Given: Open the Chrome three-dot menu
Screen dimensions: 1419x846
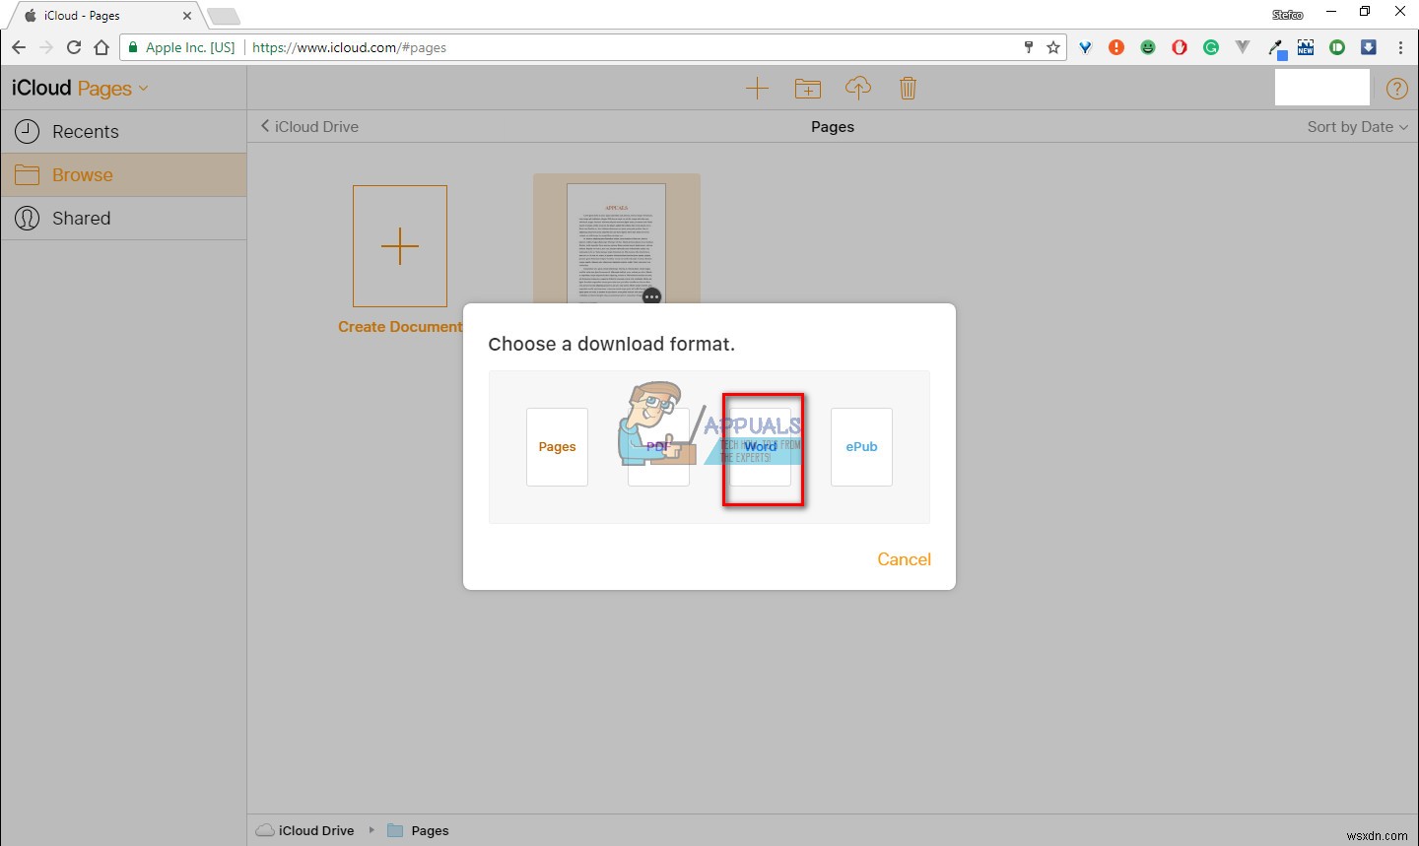Looking at the screenshot, I should click(1400, 47).
